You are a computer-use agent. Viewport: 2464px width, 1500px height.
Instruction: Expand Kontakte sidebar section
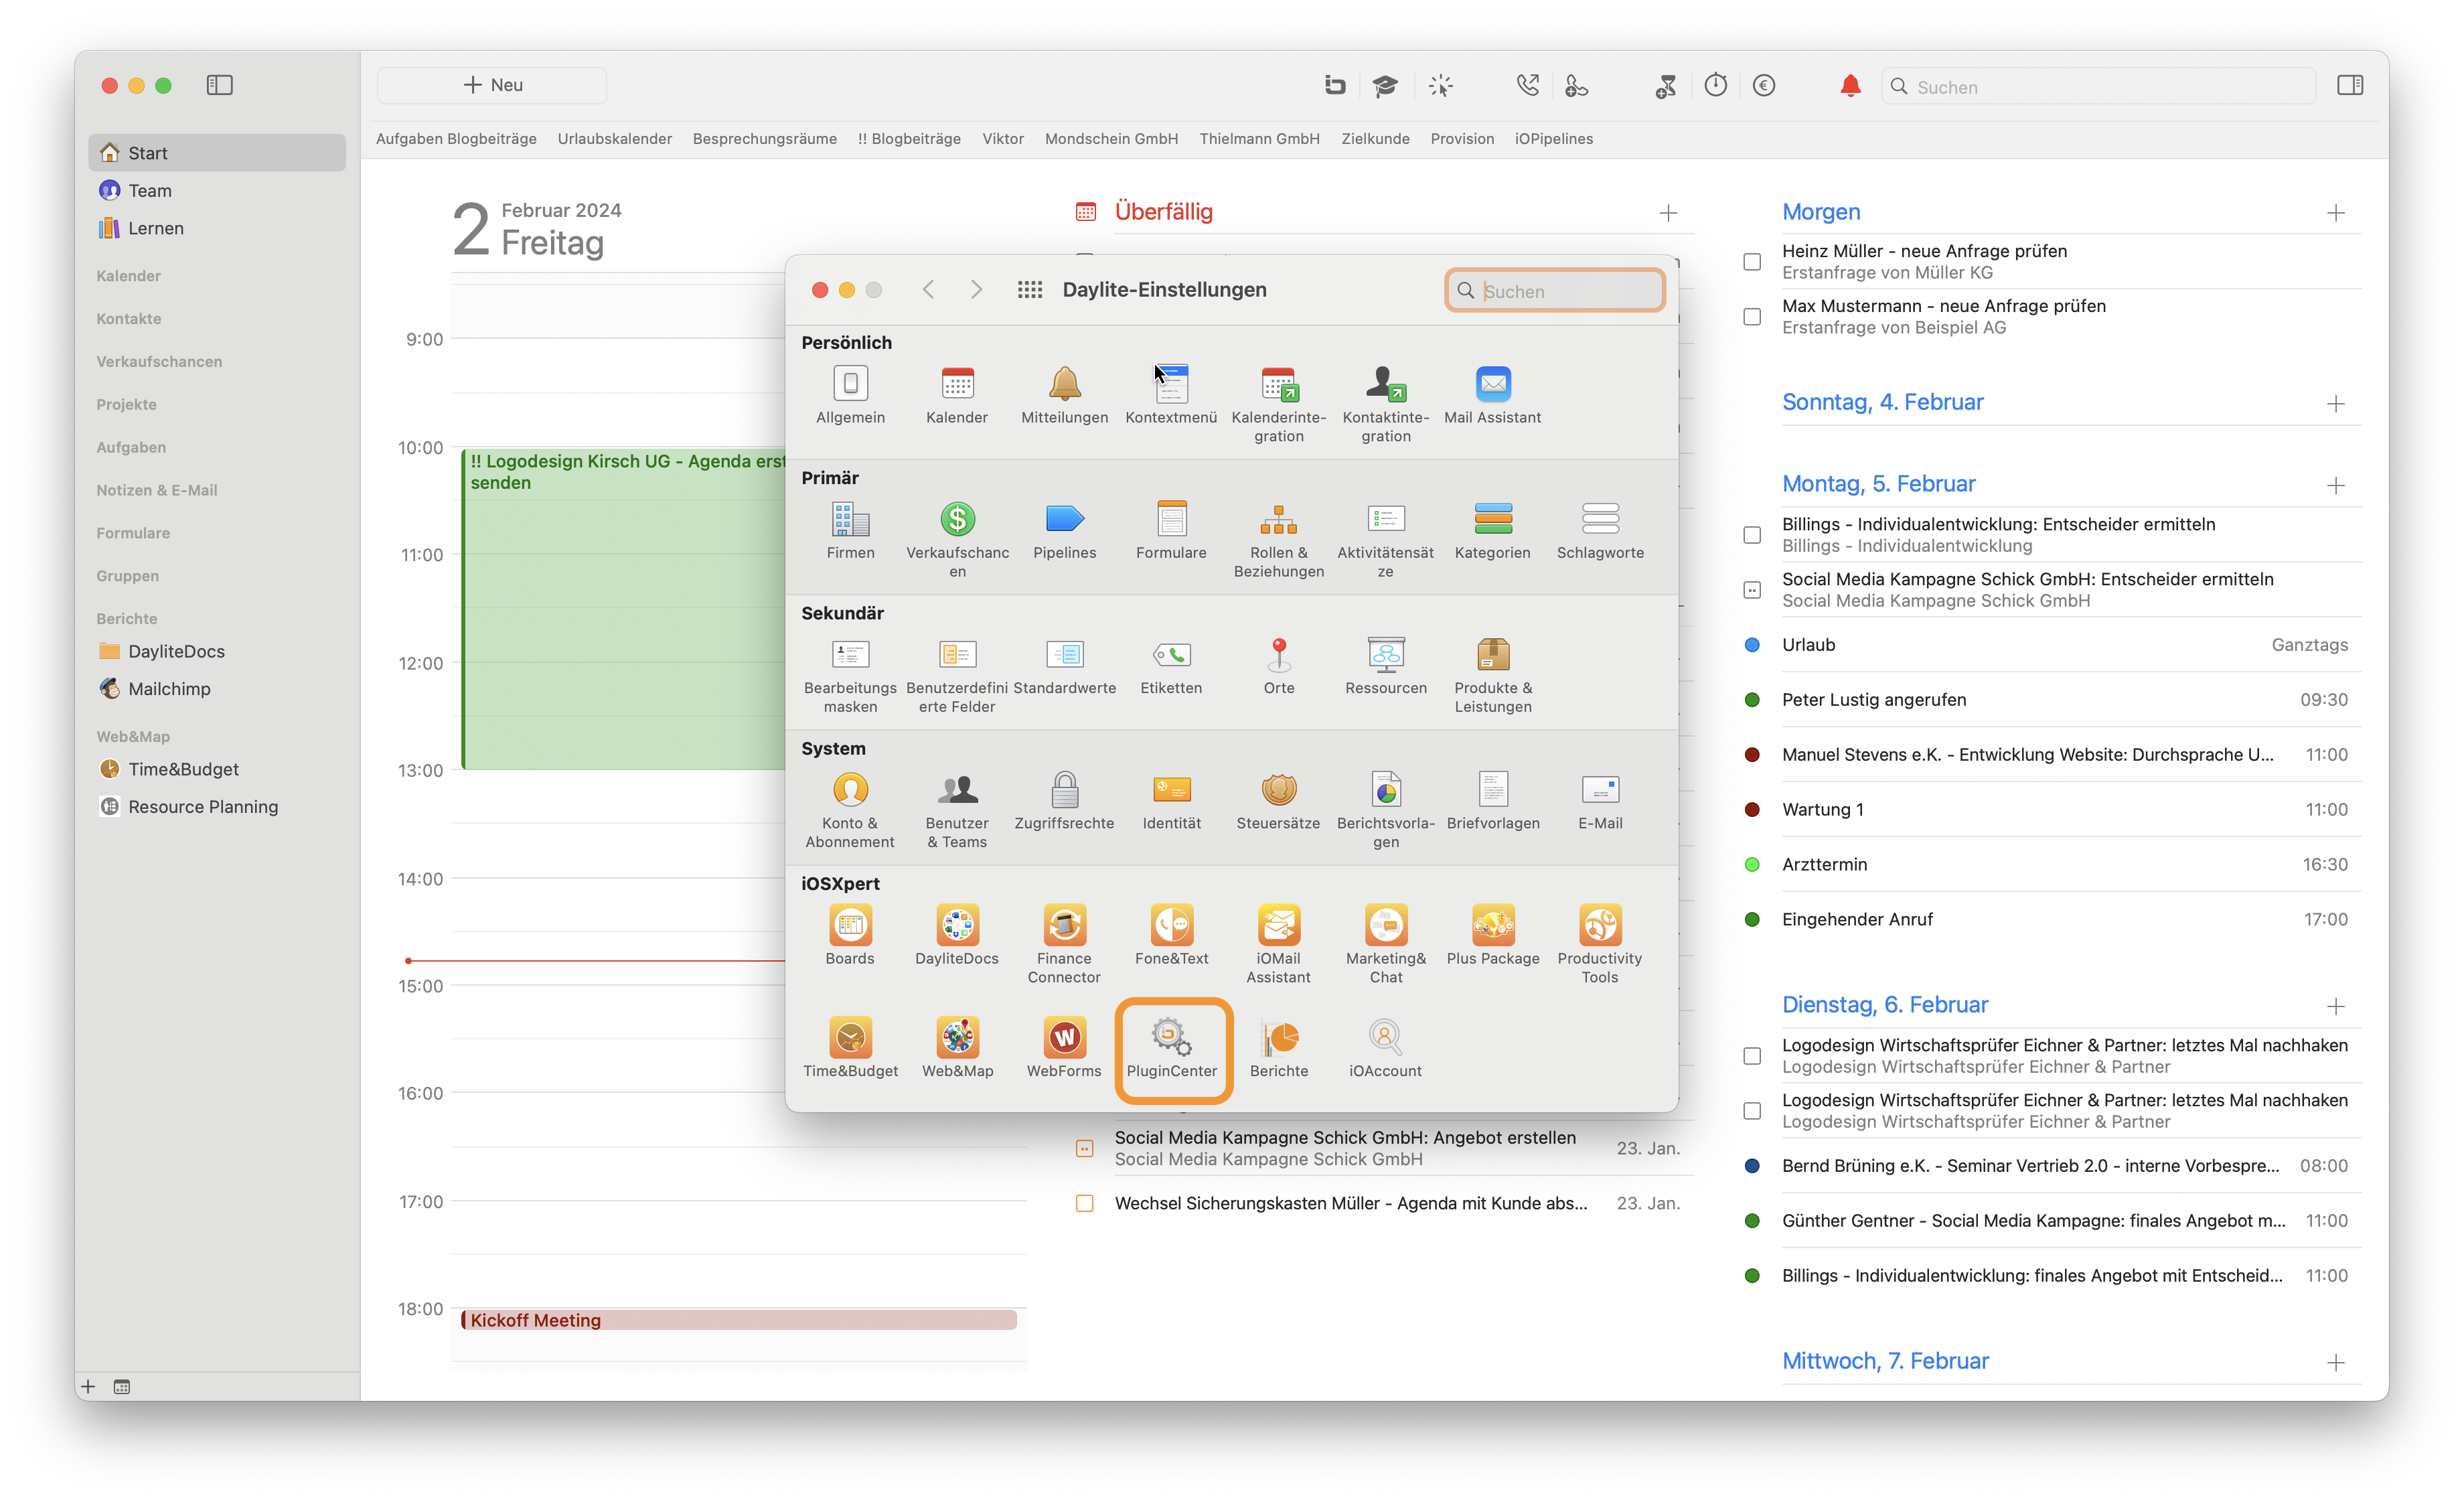click(x=128, y=319)
